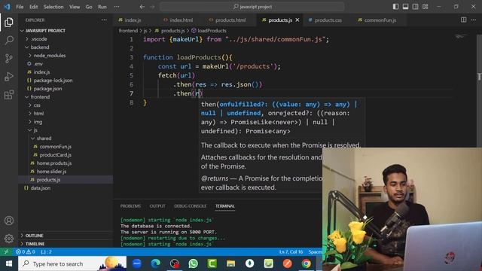Switch to the products.html editor tab

pos(230,20)
